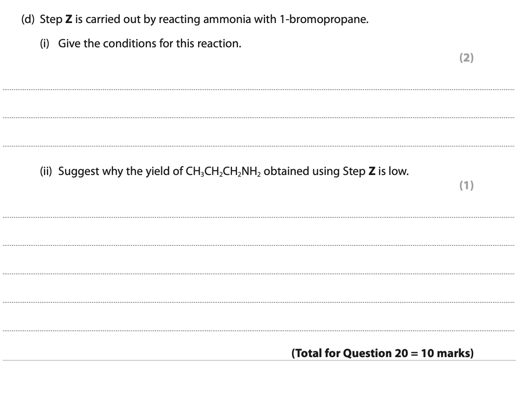The image size is (516, 417).
Task: Click the (2) marks indicator
Action: point(466,58)
